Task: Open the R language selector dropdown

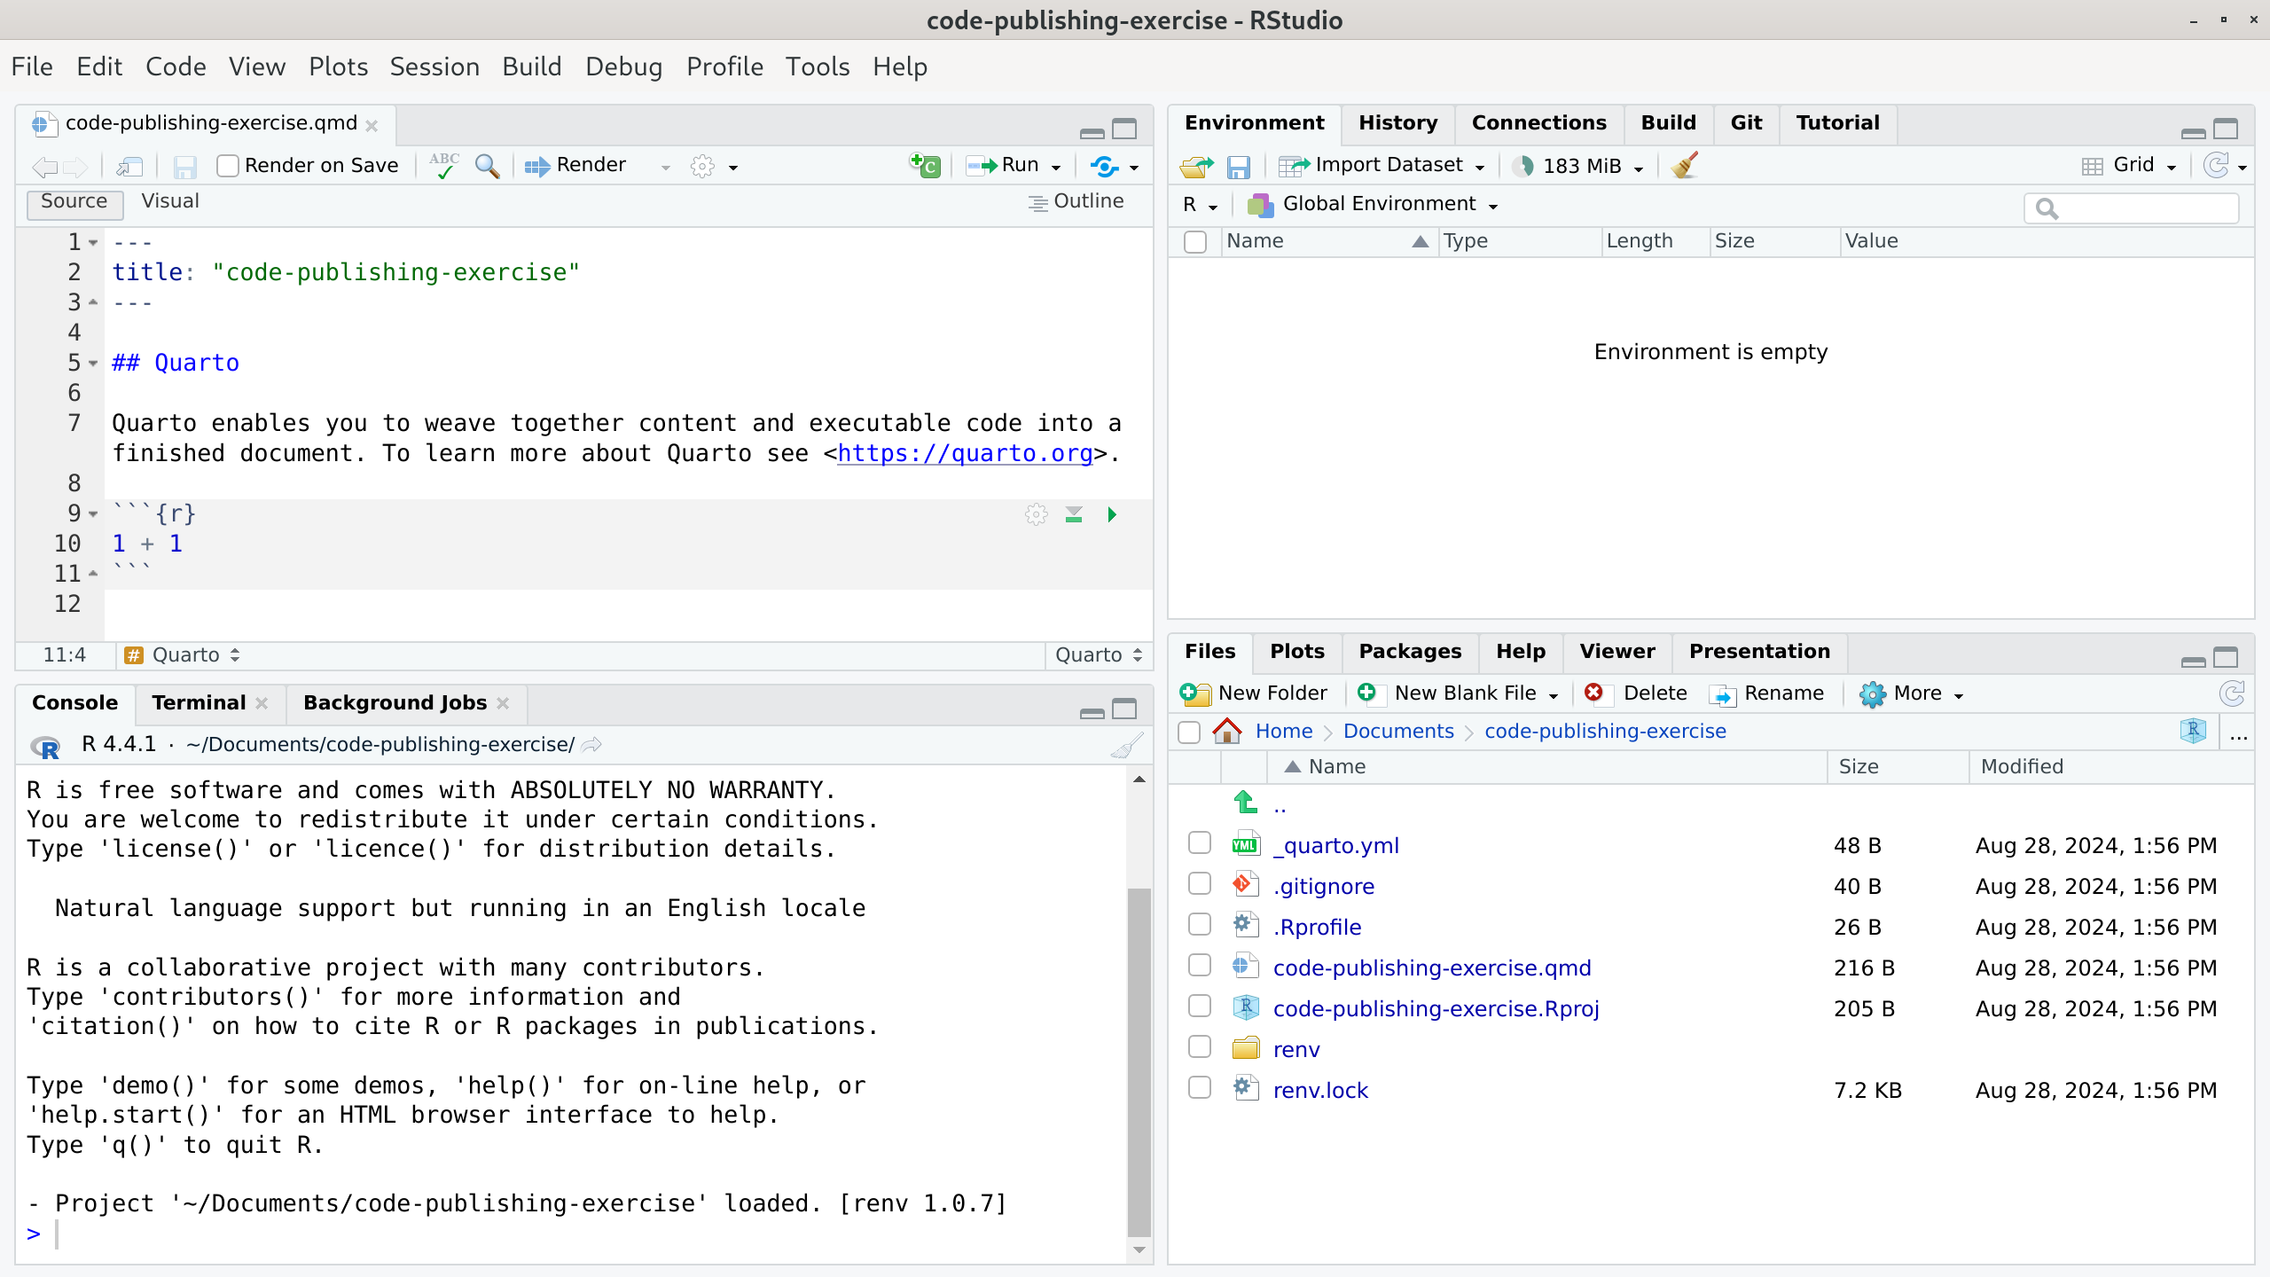Action: point(1201,205)
